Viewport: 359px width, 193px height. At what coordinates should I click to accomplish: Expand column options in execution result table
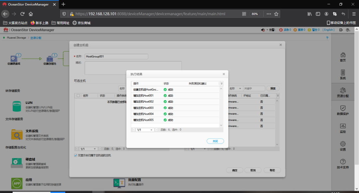(221, 84)
